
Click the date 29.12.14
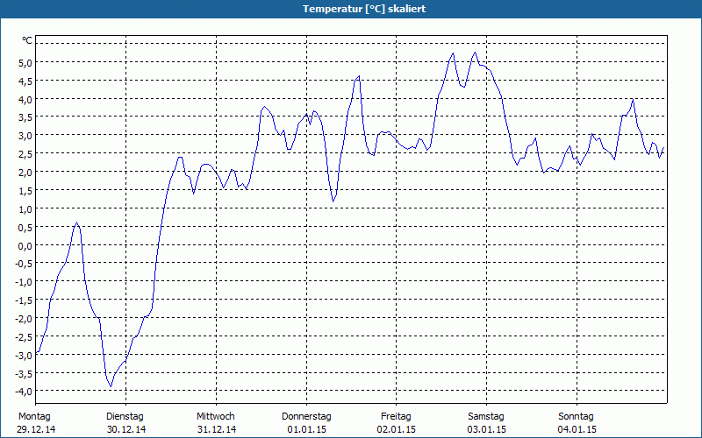coord(36,429)
